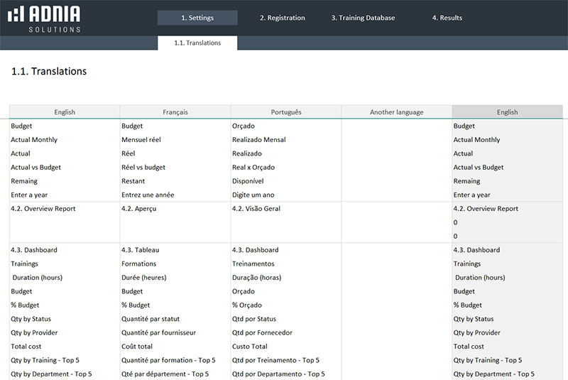Click the Adnia Solutions logo
Screen dimensions: 568x380
click(x=43, y=19)
